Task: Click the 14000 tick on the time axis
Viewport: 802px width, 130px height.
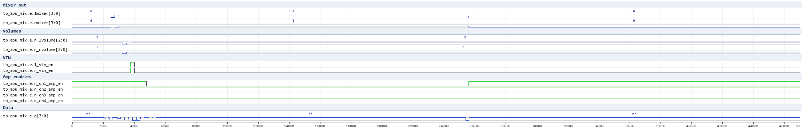Action: coord(289,126)
